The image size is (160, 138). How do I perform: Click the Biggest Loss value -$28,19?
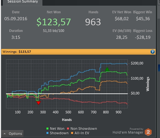point(143,37)
